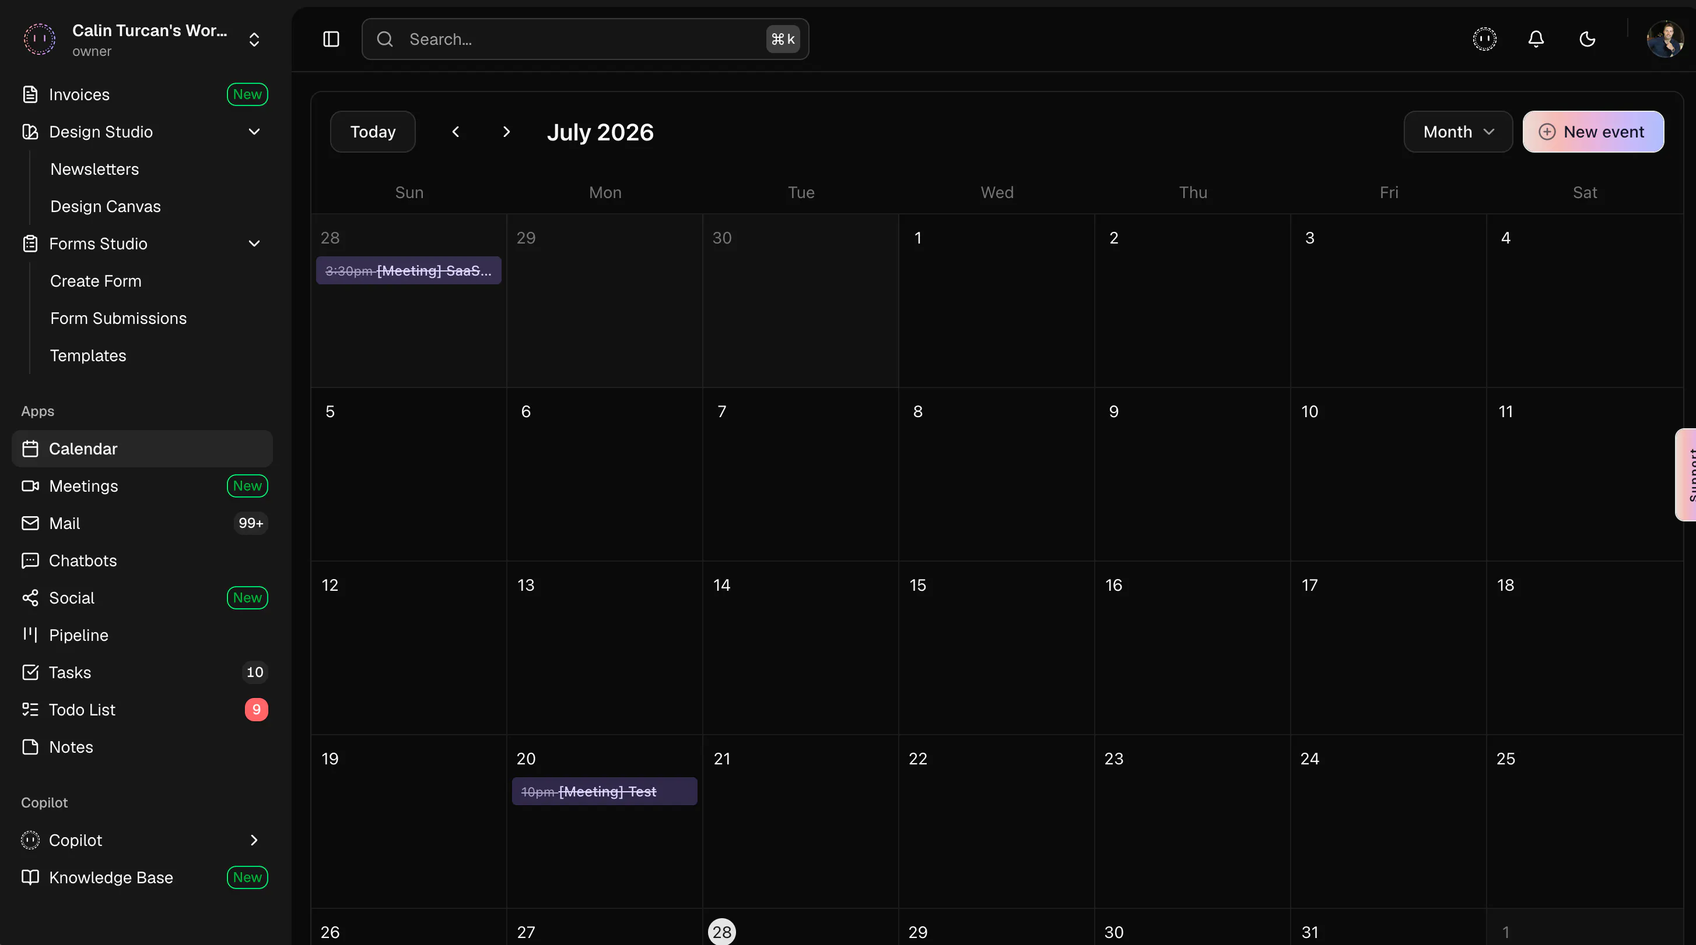
Task: Click the Mail envelope icon
Action: [x=30, y=523]
